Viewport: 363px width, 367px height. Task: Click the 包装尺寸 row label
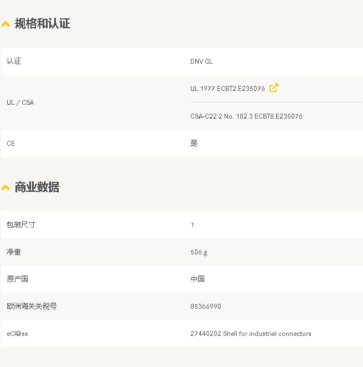21,225
